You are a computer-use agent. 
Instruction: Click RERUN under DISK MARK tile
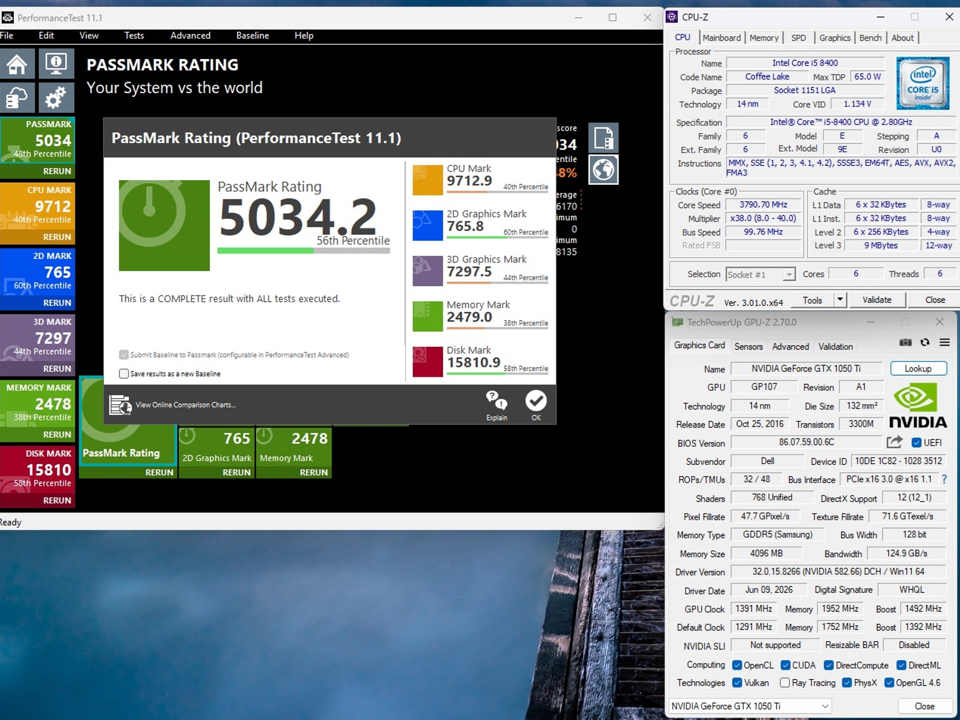[x=57, y=501]
